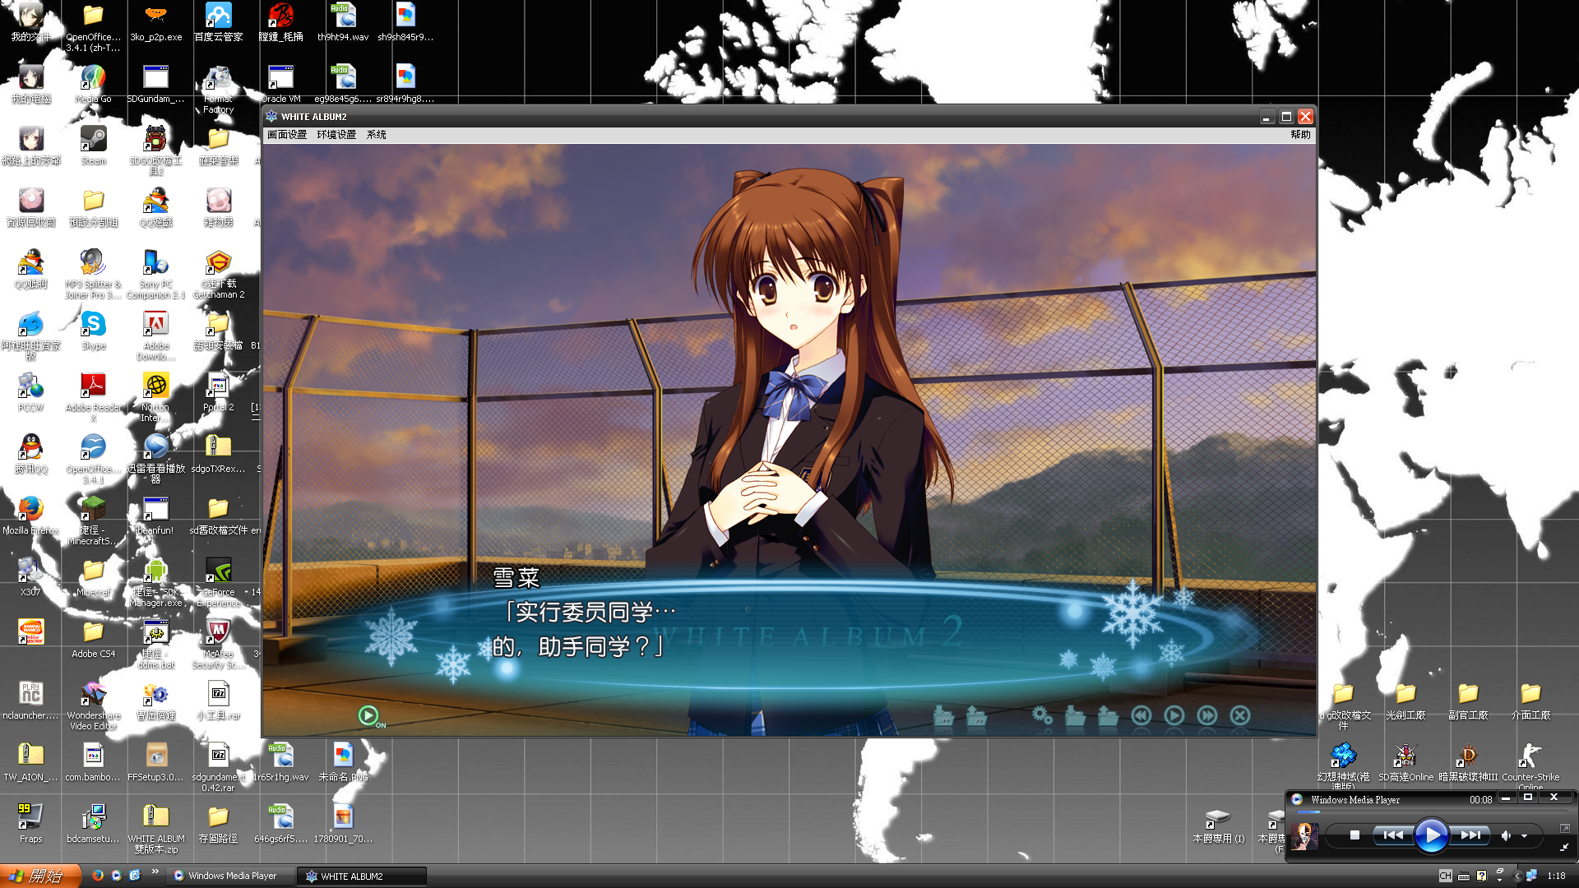This screenshot has width=1579, height=888.
Task: Click the 開始 Start button
Action: (39, 876)
